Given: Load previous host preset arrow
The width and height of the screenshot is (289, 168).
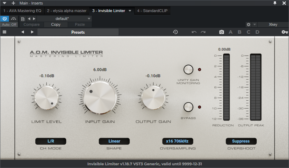Looking at the screenshot, I should pyautogui.click(x=29, y=19).
